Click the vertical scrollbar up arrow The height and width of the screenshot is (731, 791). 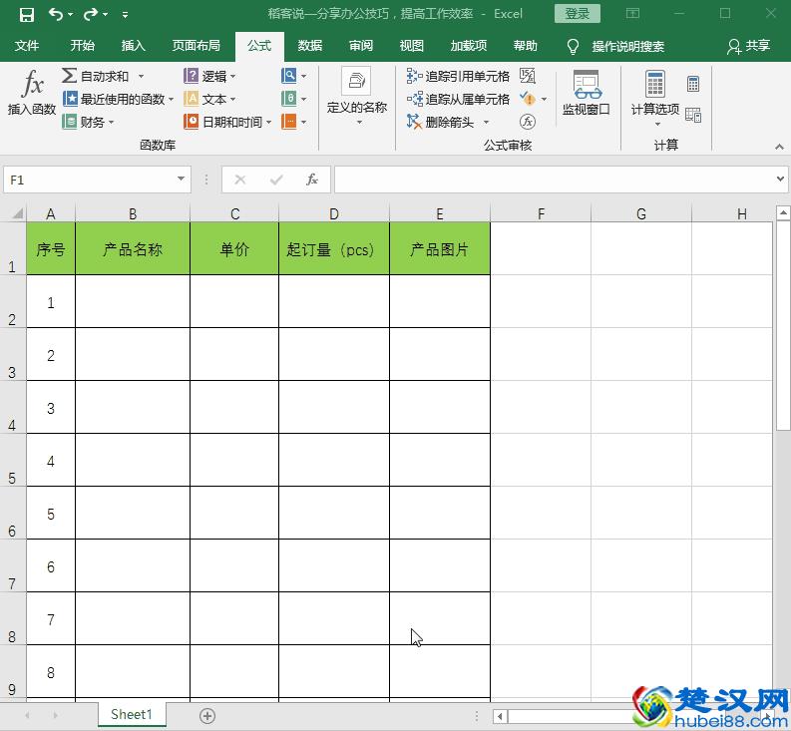click(x=783, y=213)
